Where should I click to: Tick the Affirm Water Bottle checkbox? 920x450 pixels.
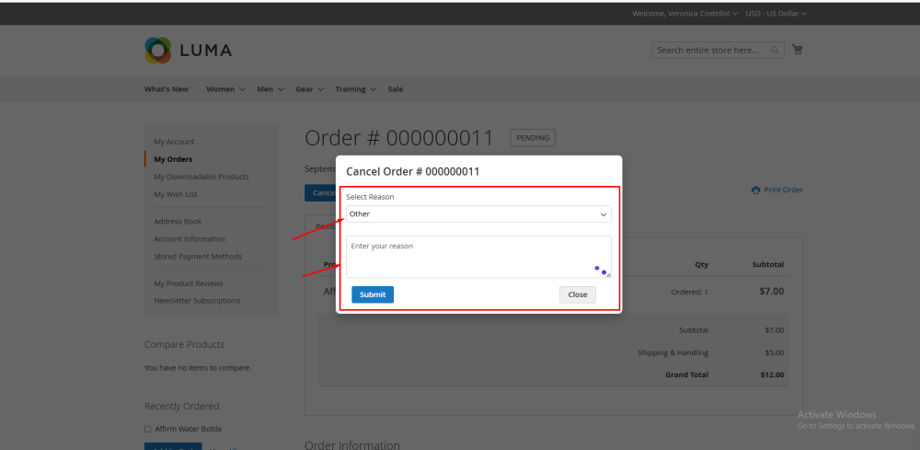pos(148,429)
